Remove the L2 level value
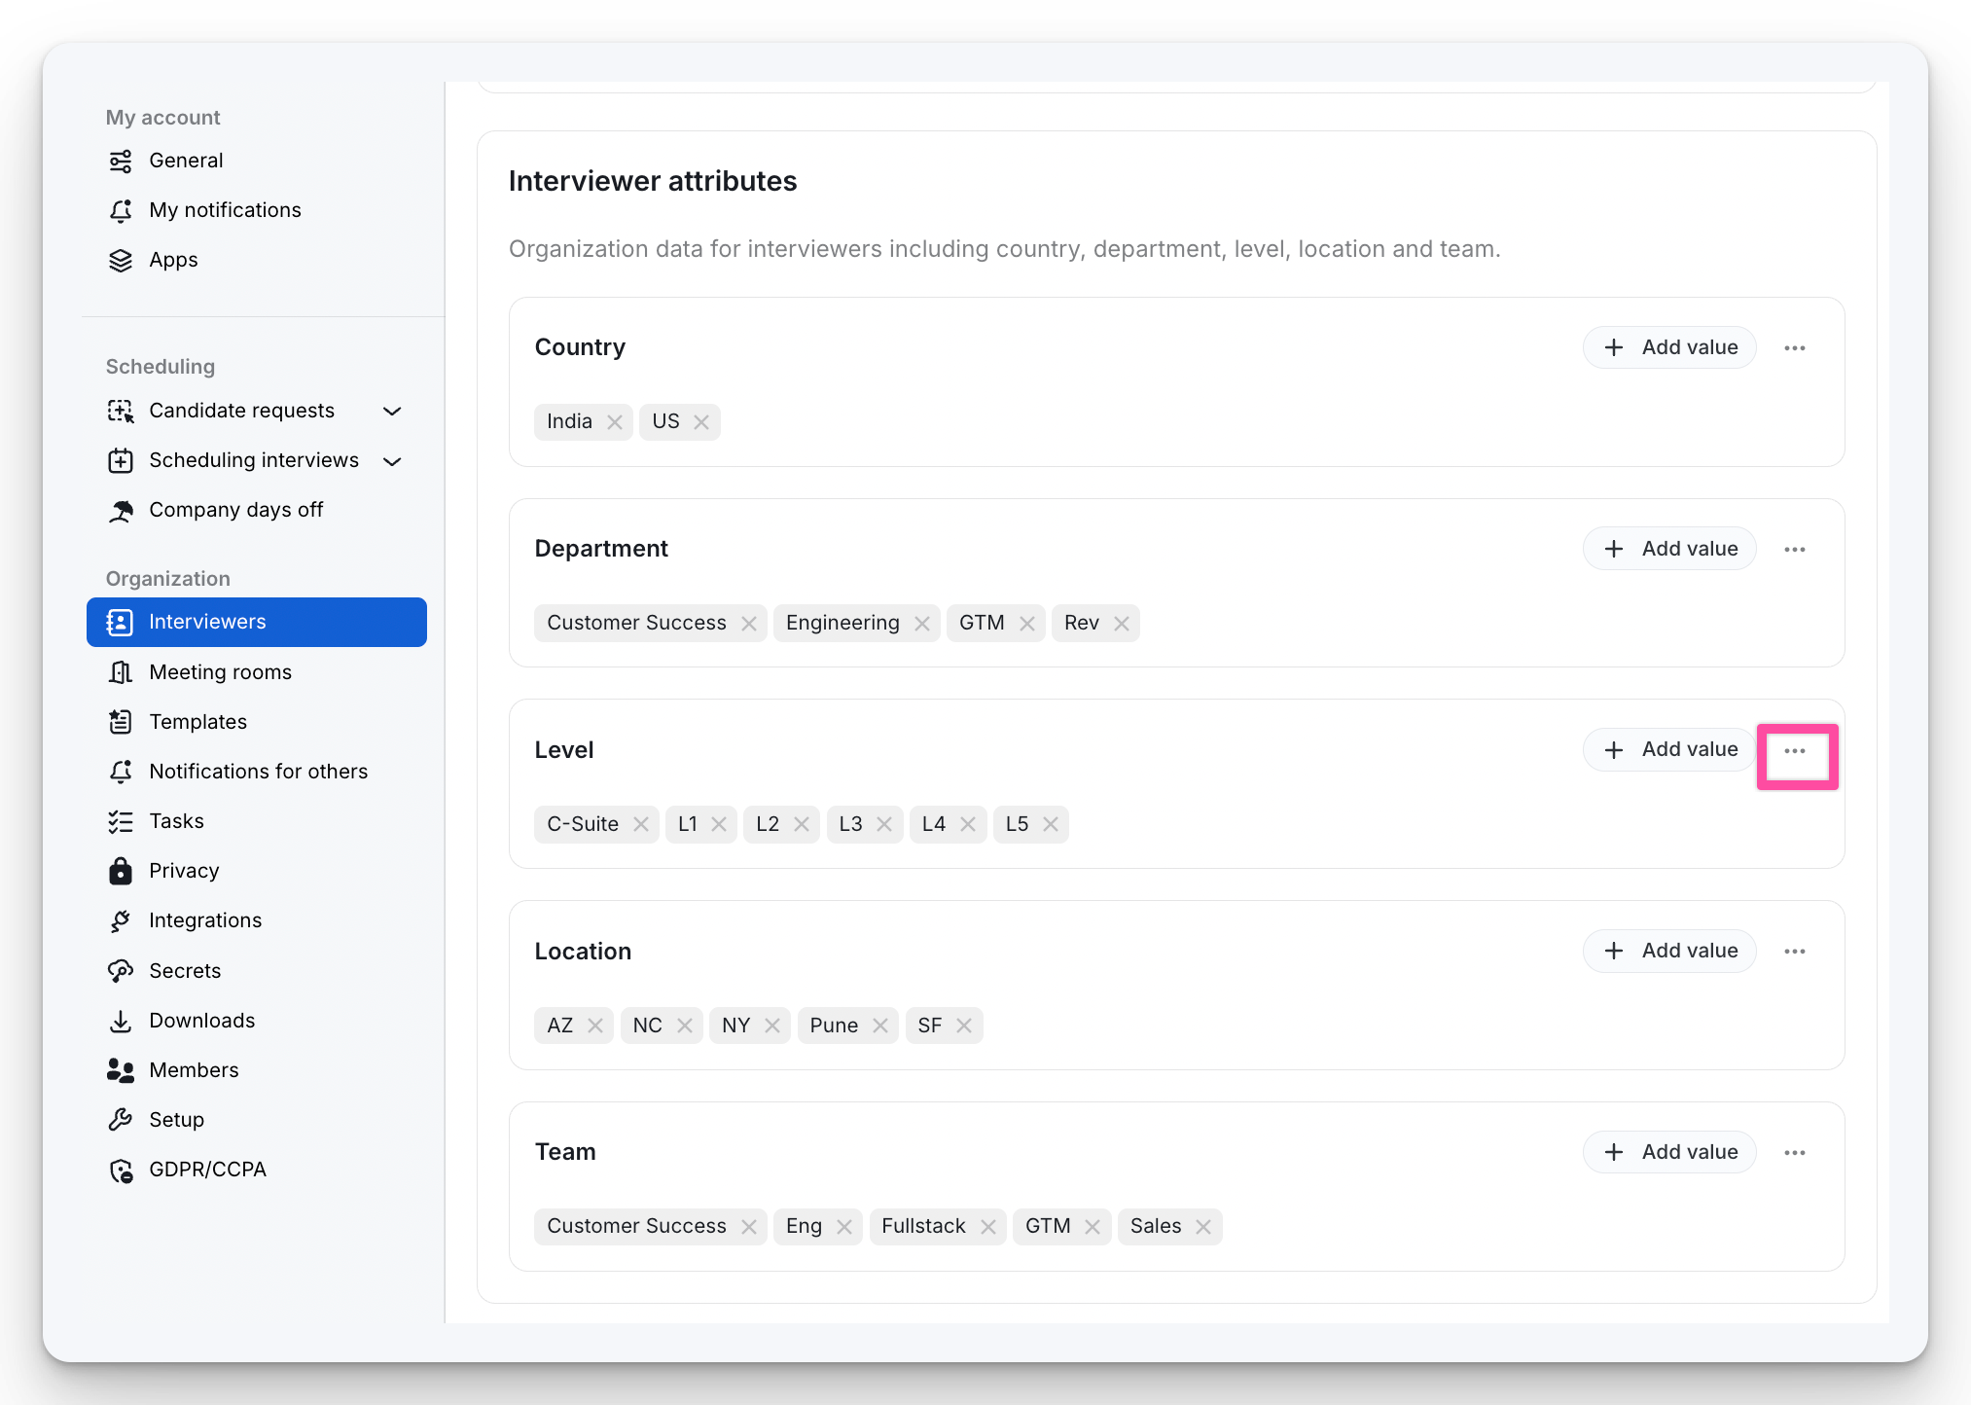The width and height of the screenshot is (1971, 1405). [802, 824]
